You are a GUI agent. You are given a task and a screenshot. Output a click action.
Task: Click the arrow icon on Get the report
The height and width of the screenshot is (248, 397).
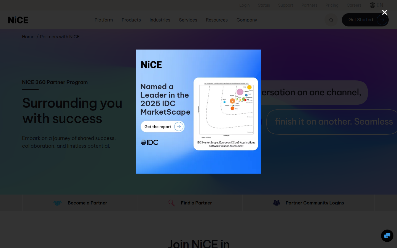179,127
